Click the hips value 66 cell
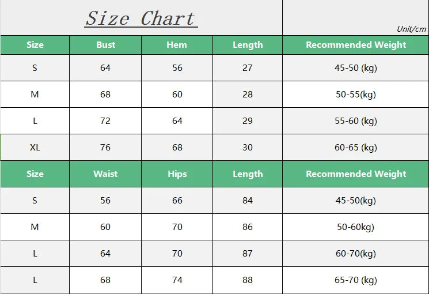Image resolution: width=429 pixels, height=294 pixels. [177, 201]
